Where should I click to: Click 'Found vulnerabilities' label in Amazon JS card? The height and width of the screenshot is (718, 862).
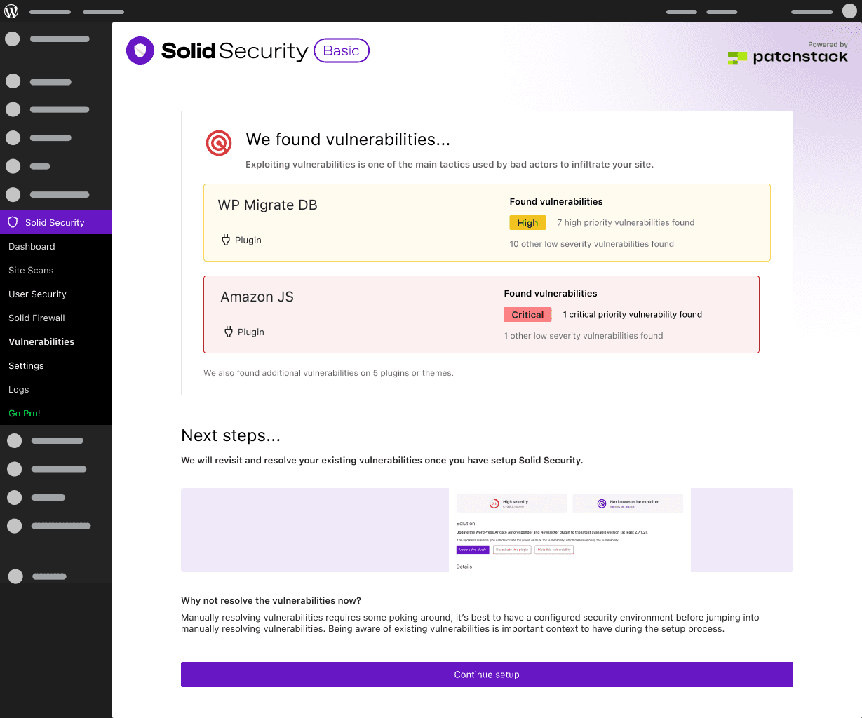[x=551, y=293]
